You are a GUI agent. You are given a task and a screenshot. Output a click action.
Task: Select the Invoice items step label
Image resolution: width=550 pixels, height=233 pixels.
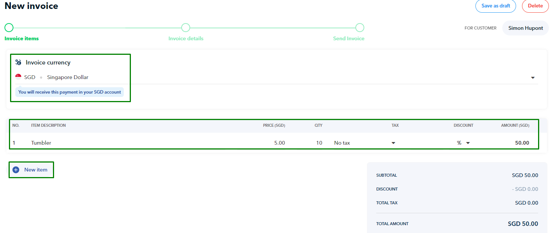[22, 39]
